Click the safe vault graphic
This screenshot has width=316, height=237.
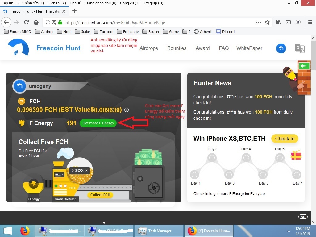tap(148, 182)
